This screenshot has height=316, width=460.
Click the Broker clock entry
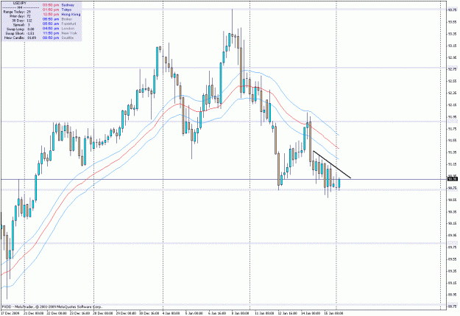57,19
